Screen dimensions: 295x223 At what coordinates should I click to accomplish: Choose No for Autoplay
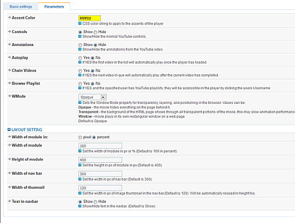point(93,58)
